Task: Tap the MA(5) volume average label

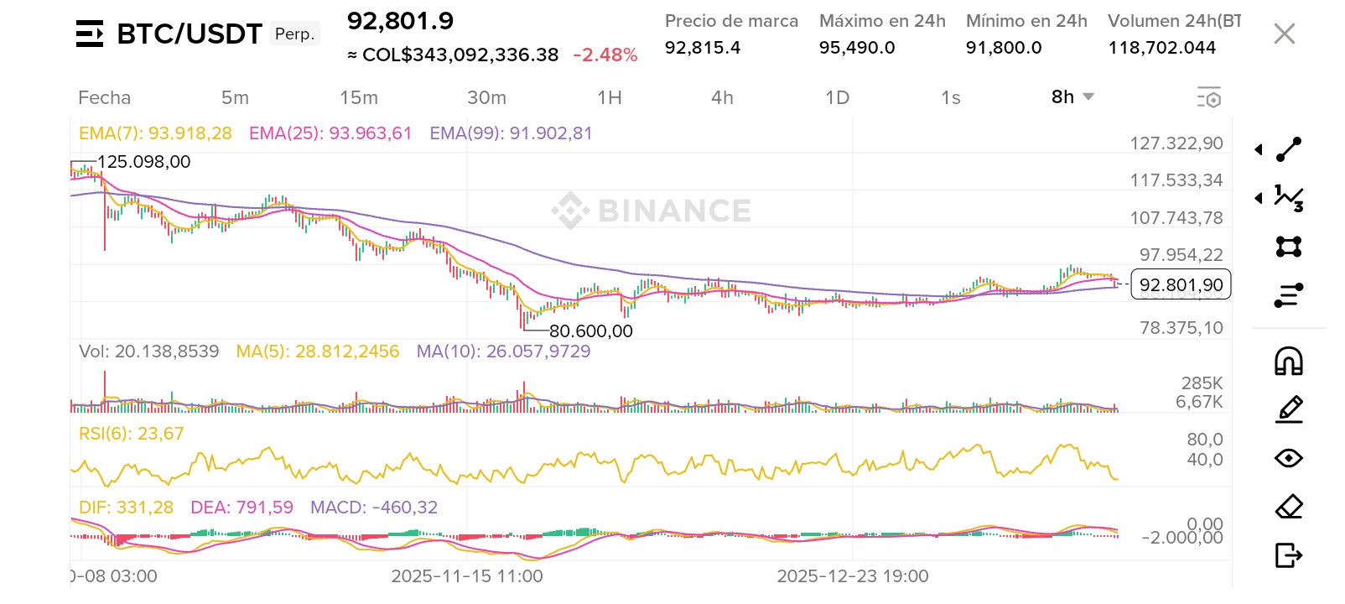Action: (318, 351)
